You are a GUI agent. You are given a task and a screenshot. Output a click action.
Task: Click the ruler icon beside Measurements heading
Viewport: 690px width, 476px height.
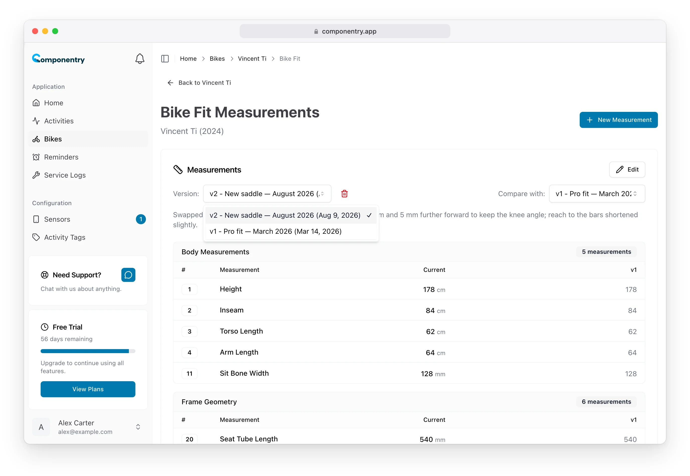tap(178, 170)
